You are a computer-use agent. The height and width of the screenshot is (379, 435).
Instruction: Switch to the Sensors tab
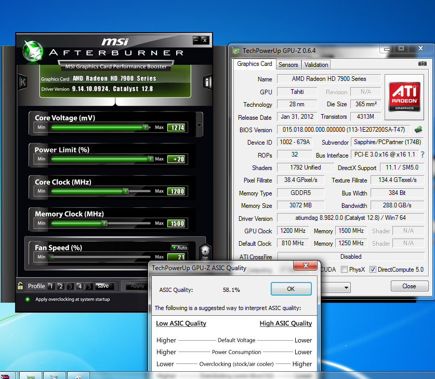288,65
